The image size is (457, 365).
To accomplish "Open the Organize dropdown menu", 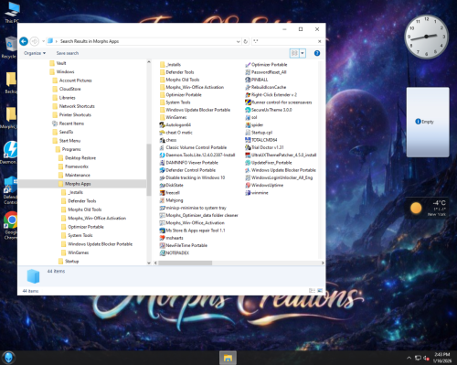I will [35, 53].
